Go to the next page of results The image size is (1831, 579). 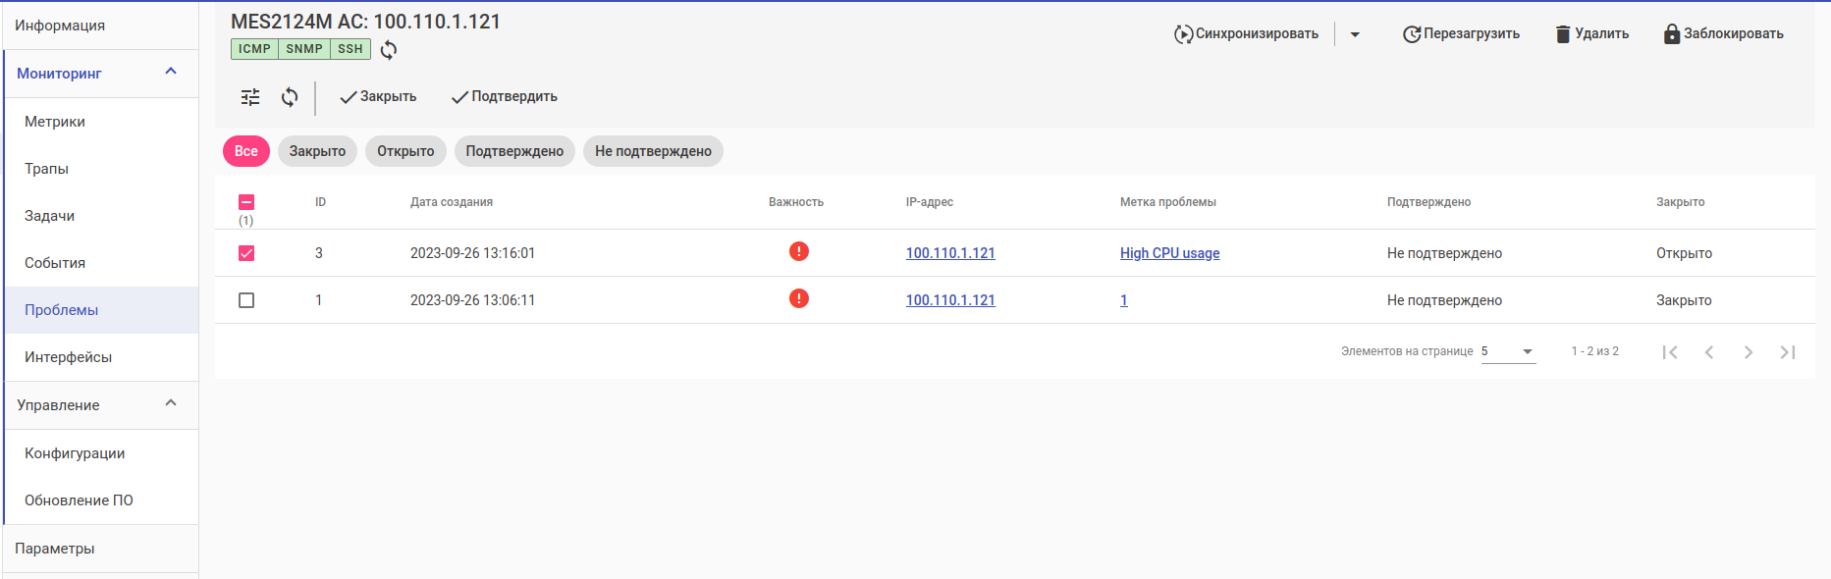click(x=1749, y=352)
